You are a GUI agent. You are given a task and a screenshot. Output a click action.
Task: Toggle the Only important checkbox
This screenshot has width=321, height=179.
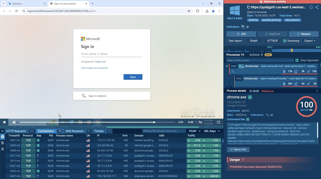point(297,60)
